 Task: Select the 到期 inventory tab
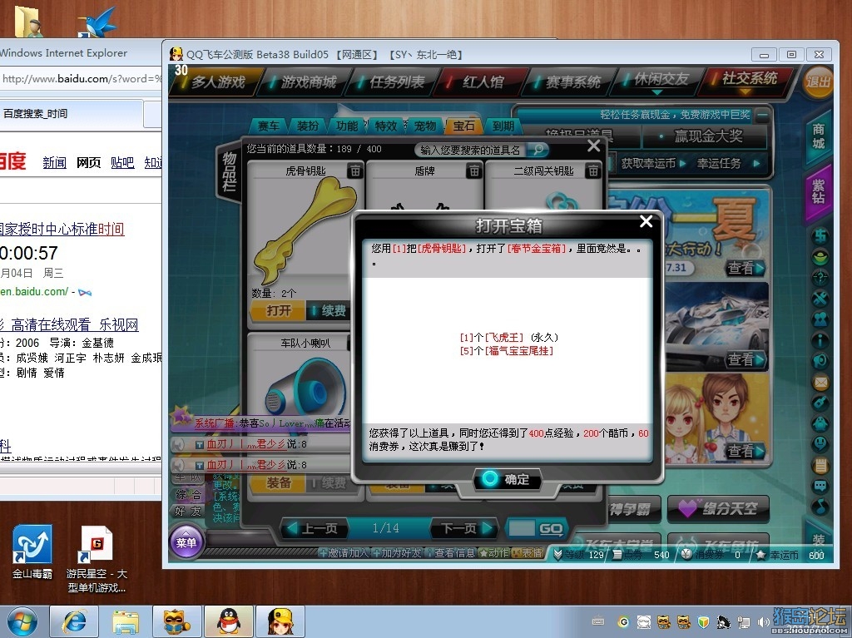pos(503,126)
